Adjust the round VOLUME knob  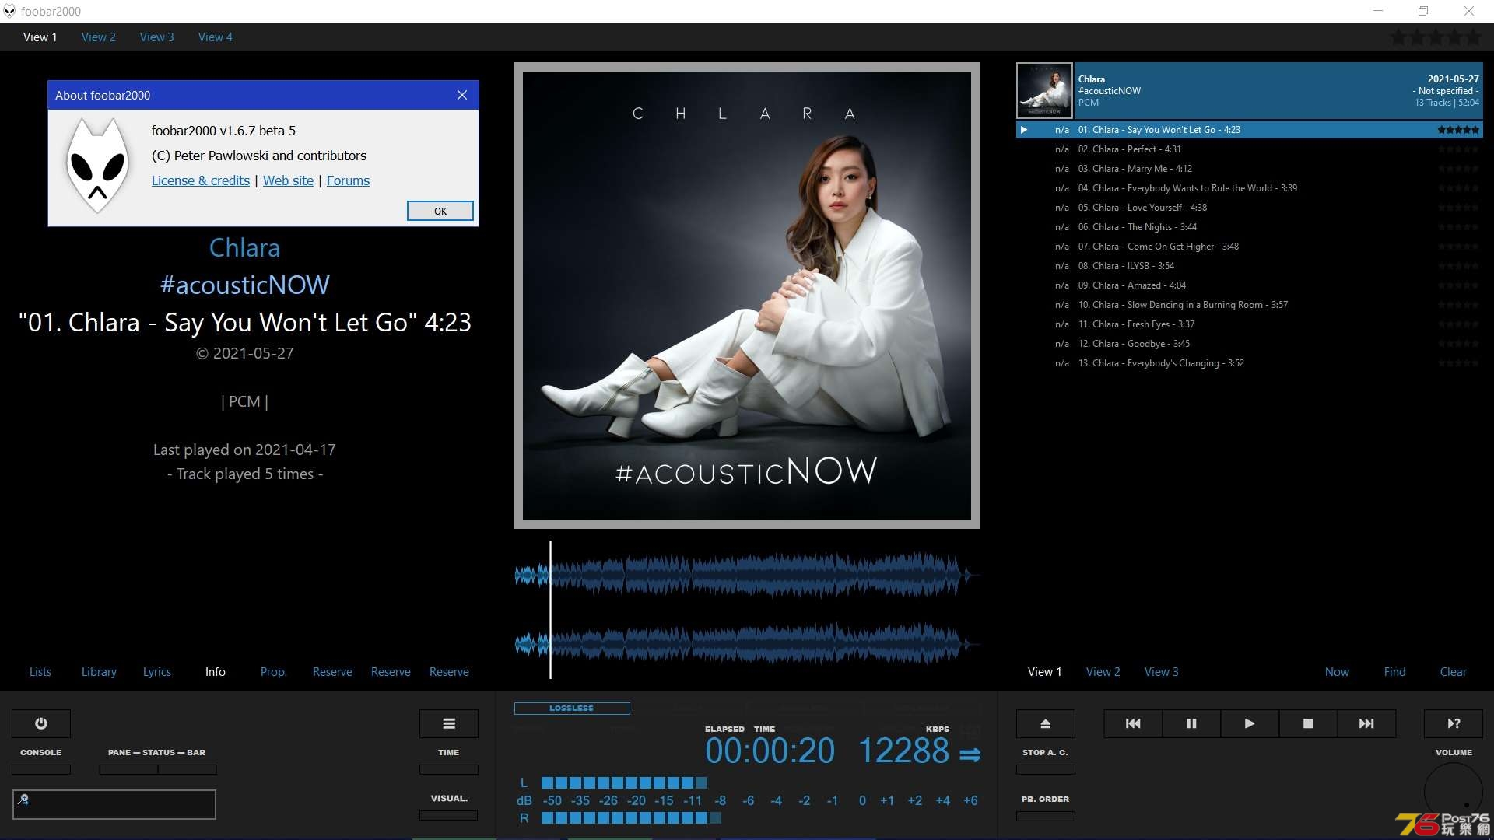pos(1454,792)
